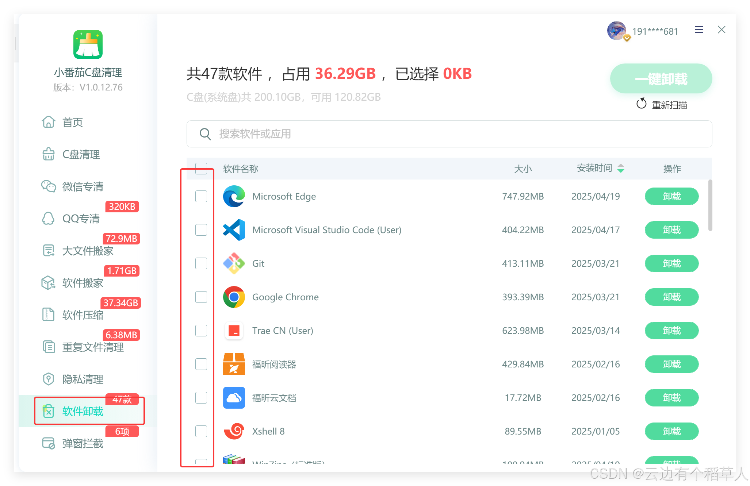Click the 一键卸载 button
This screenshot has height=486, width=750.
click(x=661, y=79)
